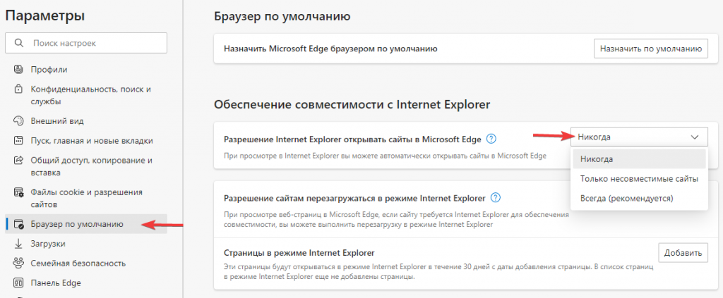Click the Общий доступ share icon

click(18, 161)
